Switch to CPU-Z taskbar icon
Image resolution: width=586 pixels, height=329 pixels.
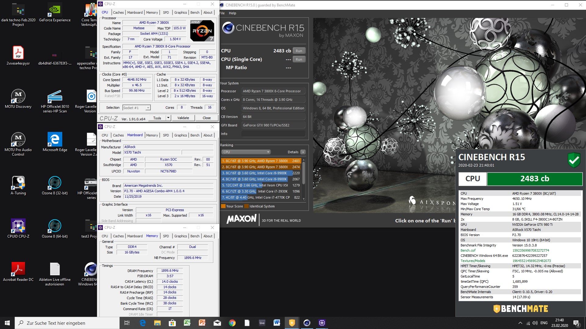tap(322, 323)
